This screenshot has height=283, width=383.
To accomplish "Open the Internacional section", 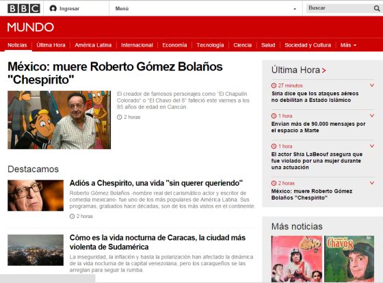I will (x=137, y=45).
